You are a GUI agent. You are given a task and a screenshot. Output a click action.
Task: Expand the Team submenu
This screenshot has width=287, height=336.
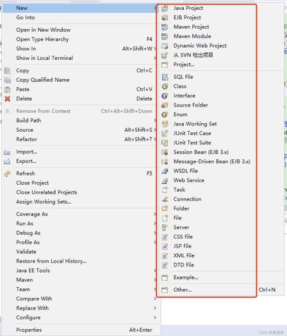155,289
